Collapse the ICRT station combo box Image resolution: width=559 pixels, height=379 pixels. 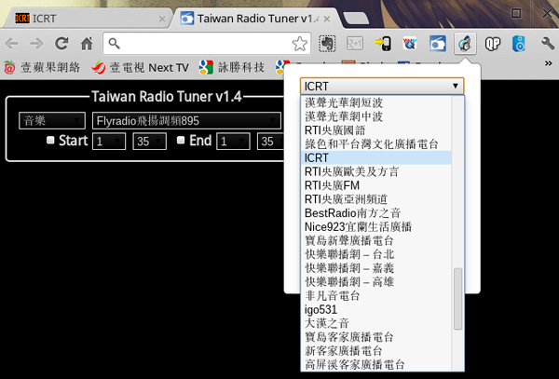(382, 86)
